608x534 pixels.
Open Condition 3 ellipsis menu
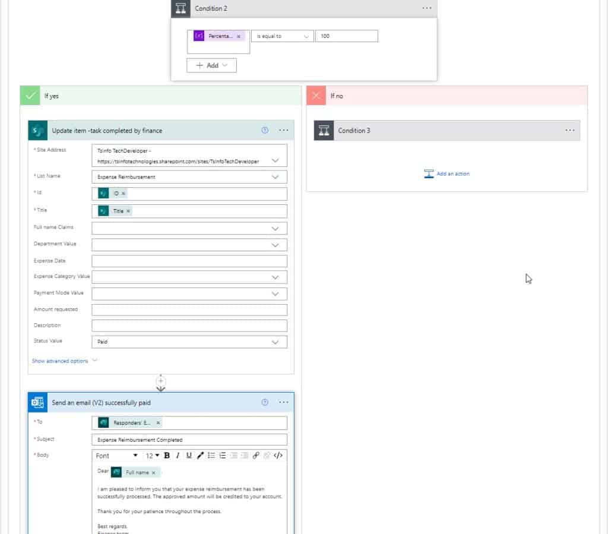tap(569, 130)
